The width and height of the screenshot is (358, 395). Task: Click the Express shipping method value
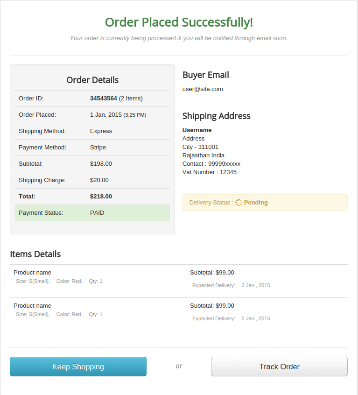(x=101, y=131)
